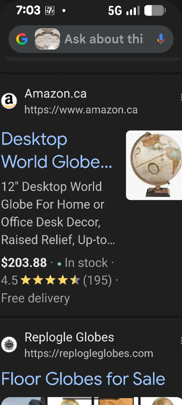Tap the https://www.amazon.ca URL
The height and width of the screenshot is (405, 182).
(x=81, y=109)
